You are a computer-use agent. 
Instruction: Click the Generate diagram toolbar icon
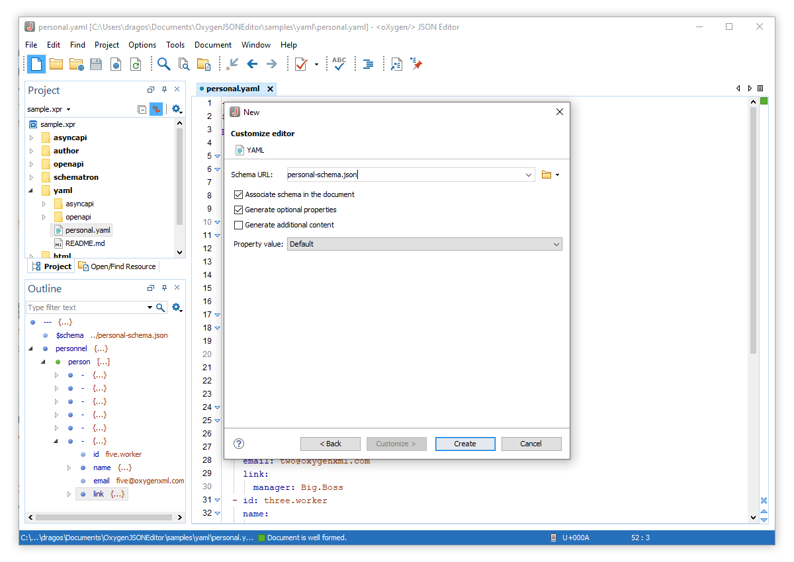click(x=396, y=64)
